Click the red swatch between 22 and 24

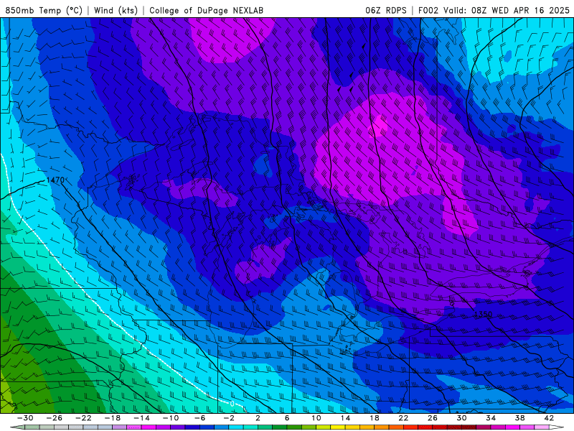(x=410, y=427)
